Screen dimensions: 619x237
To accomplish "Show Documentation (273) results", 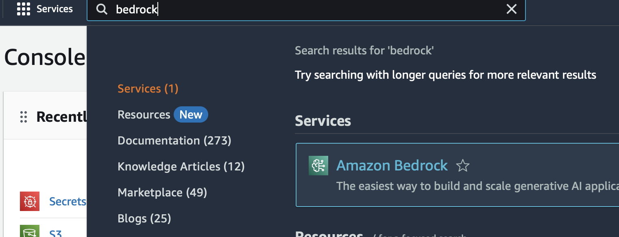I will (174, 140).
